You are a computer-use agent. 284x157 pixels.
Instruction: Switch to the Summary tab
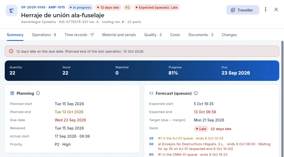click(x=15, y=35)
